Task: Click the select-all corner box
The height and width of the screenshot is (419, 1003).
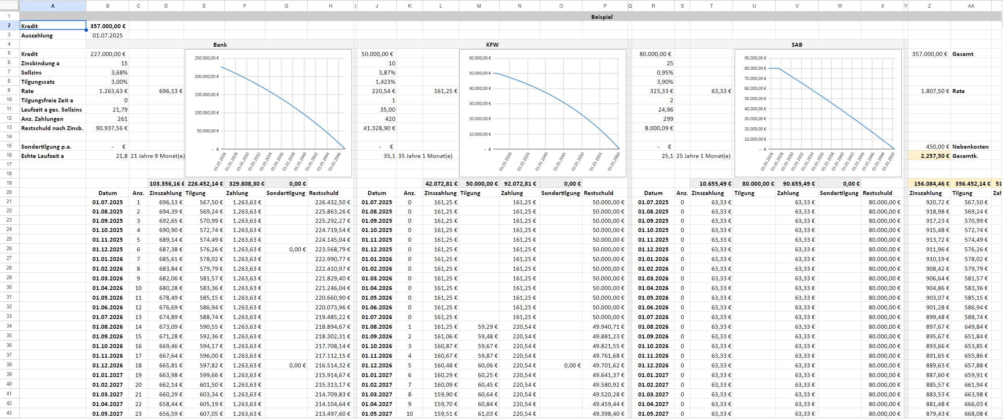Action: [x=9, y=6]
